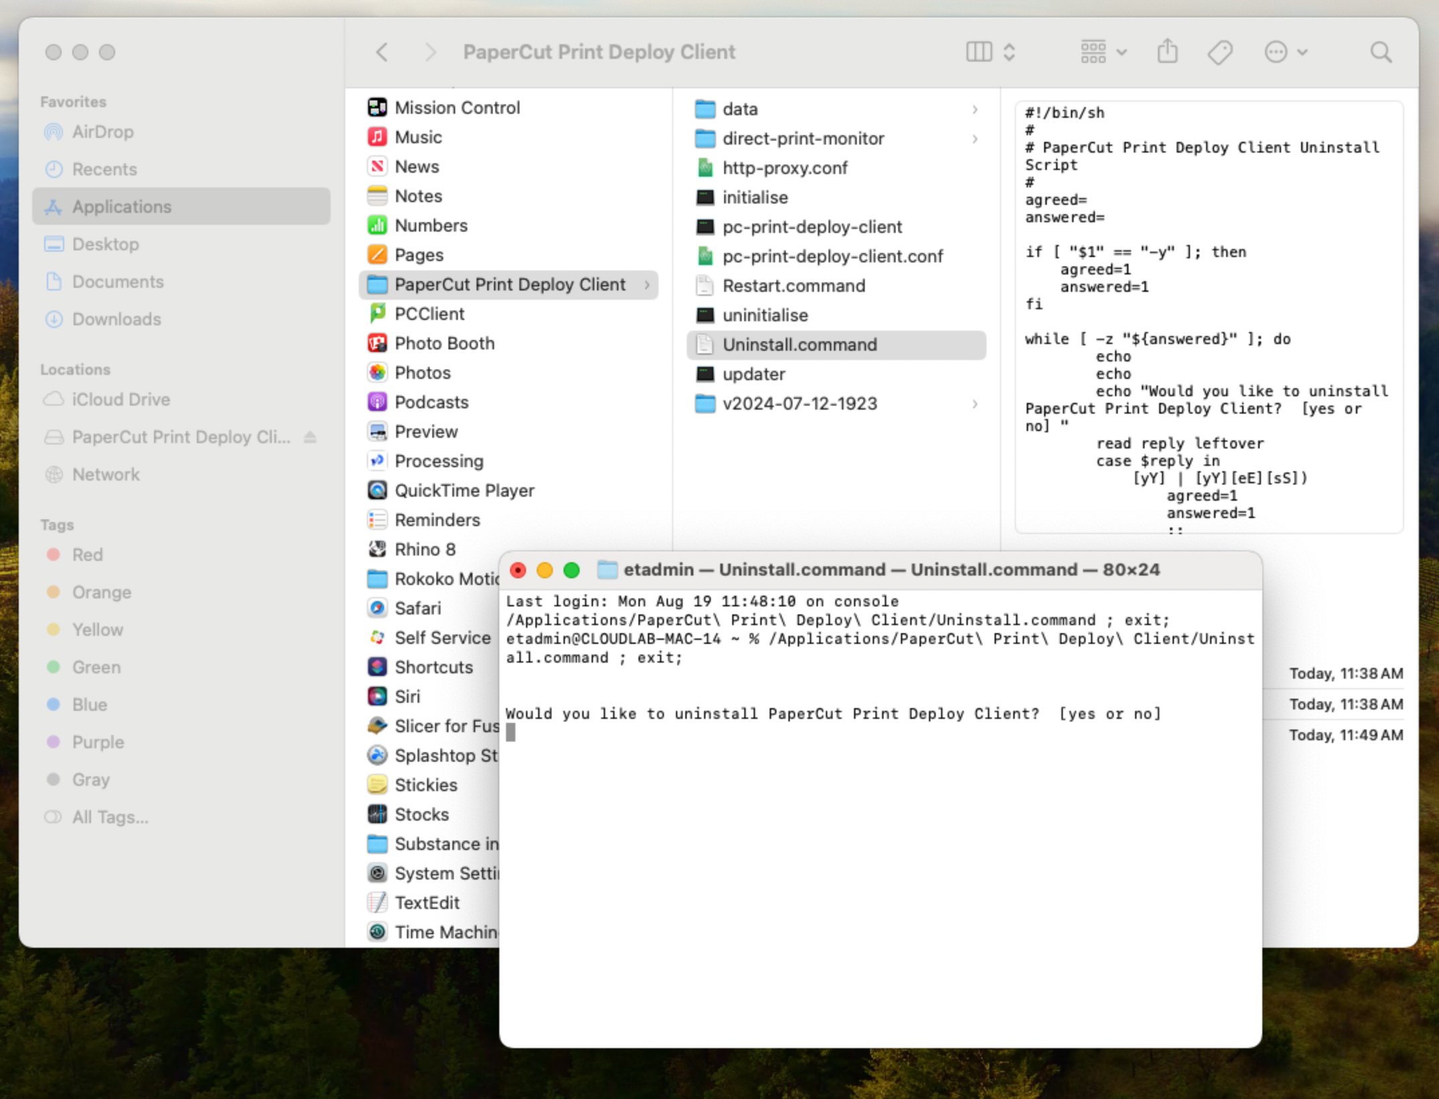Select the Orange tag
Image resolution: width=1439 pixels, height=1099 pixels.
click(181, 592)
